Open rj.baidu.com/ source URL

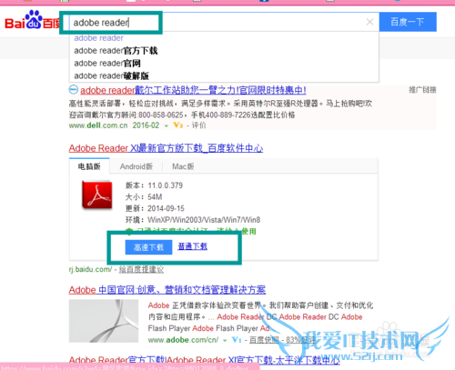click(x=90, y=269)
